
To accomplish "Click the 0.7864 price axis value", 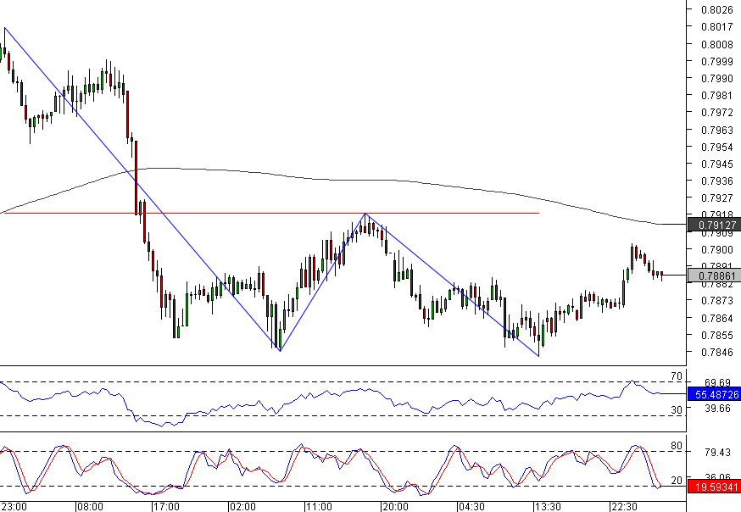I will [717, 318].
